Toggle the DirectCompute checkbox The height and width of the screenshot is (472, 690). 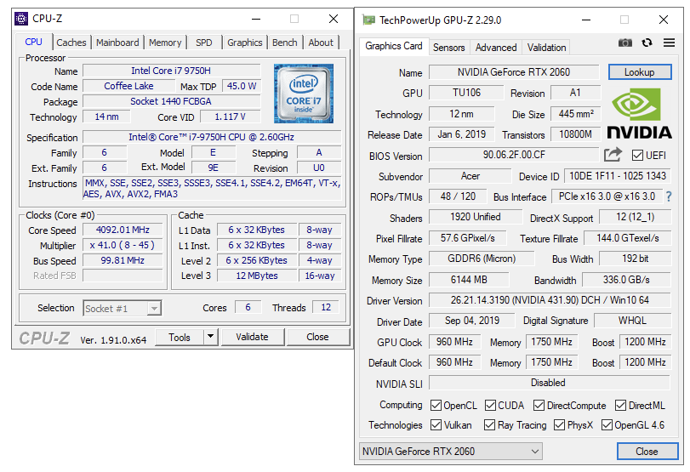[x=539, y=405]
